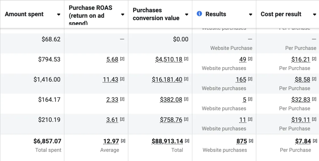Click the 165 results value

(x=241, y=80)
